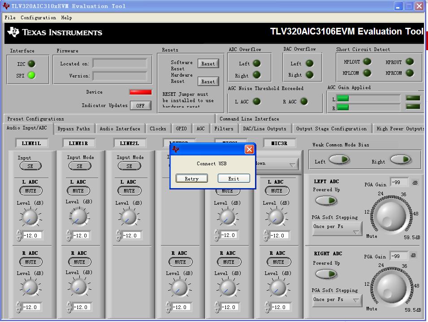
Task: Click the L AGC noise threshold LED
Action: [257, 101]
